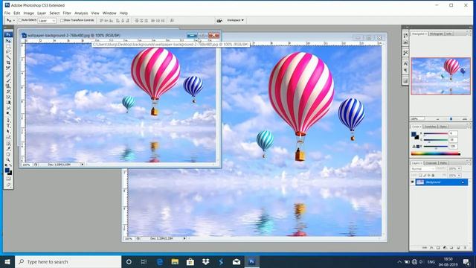Select the Clone Stamp tool

pos(8,86)
